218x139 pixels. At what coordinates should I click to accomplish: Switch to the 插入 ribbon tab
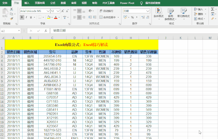pyautogui.click(x=27, y=3)
